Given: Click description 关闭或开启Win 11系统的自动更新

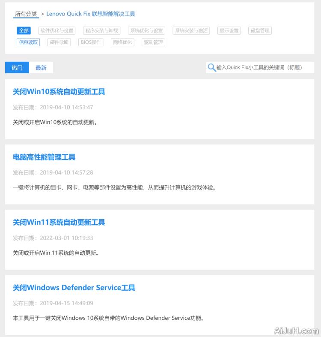Looking at the screenshot, I should click(56, 253).
